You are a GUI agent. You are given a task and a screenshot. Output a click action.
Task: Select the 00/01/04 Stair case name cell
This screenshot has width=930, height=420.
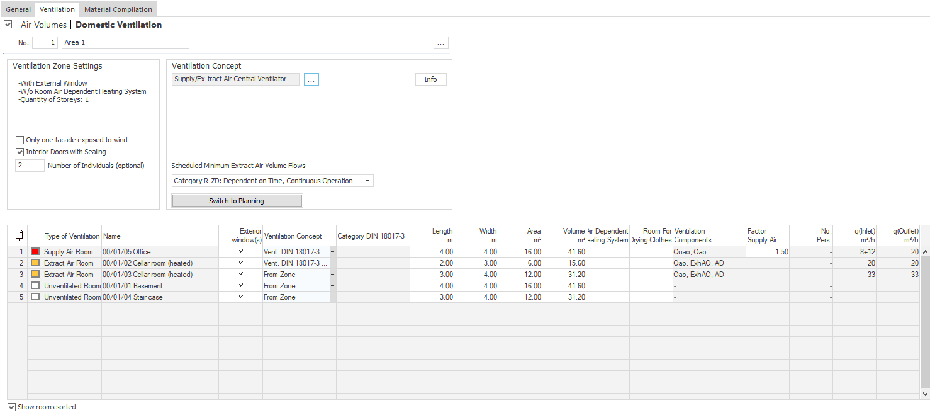click(160, 297)
